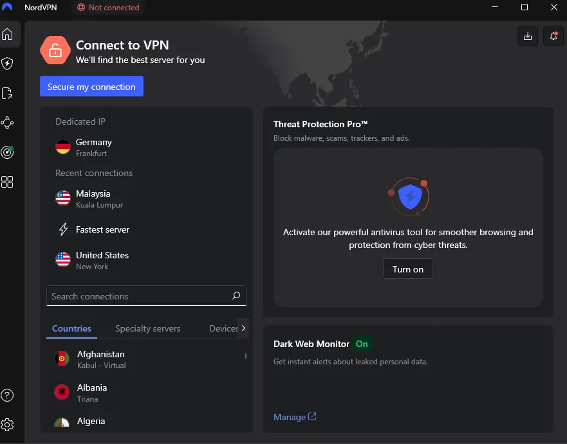Click Secure my connection button
The image size is (567, 444).
pos(91,86)
